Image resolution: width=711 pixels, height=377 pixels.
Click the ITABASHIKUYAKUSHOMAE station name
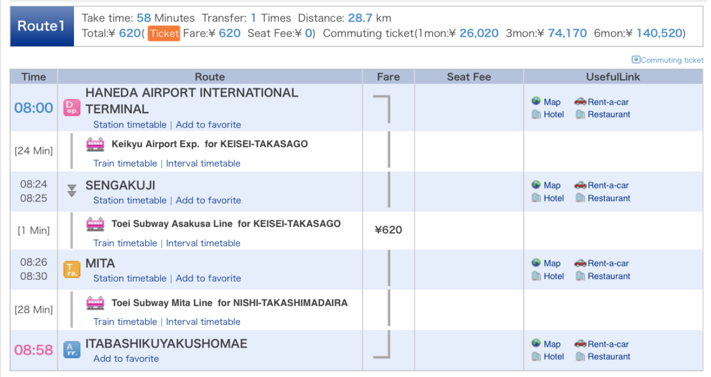[166, 344]
